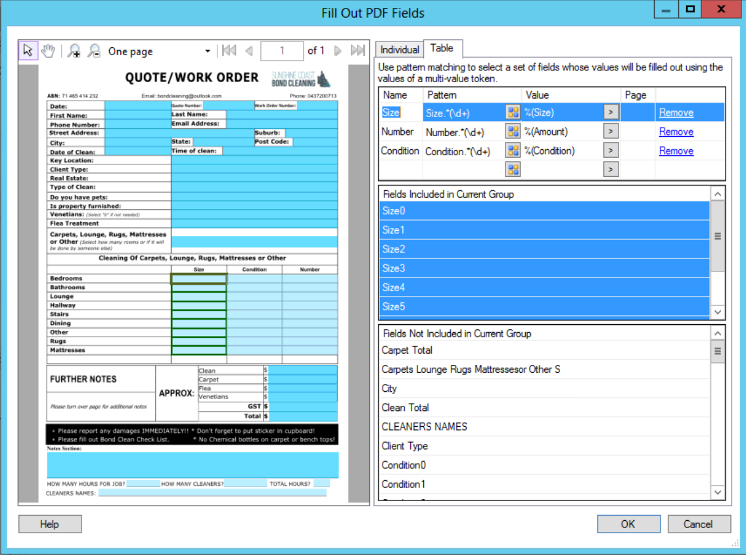Viewport: 746px width, 555px height.
Task: Go to the first page
Action: (x=229, y=51)
